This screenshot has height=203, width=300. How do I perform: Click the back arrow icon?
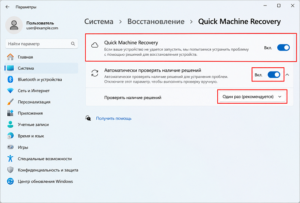(x=7, y=7)
